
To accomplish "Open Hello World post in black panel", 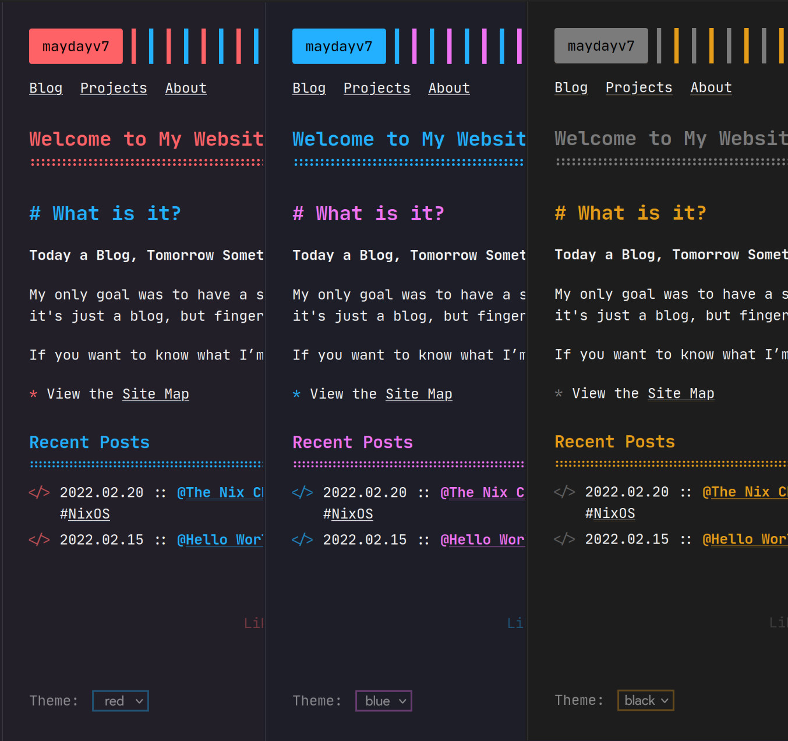I will point(745,539).
